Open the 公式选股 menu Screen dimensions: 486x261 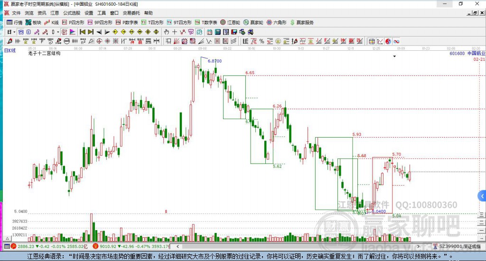pos(72,13)
